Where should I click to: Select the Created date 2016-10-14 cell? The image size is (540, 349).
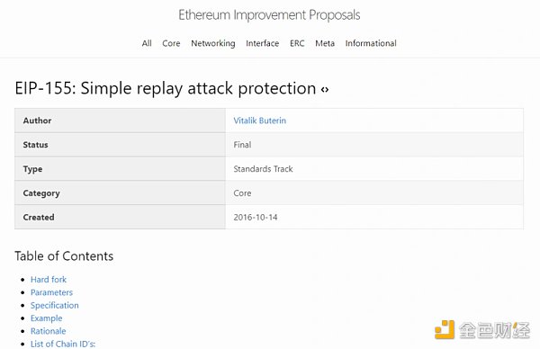click(x=256, y=218)
